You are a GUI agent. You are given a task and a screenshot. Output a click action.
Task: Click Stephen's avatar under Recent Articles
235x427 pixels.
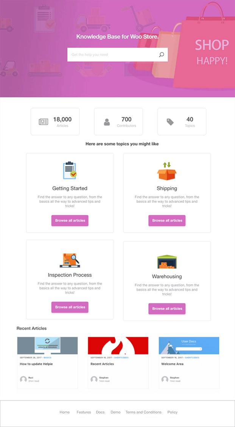coord(94,379)
